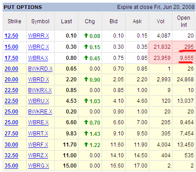Open the BWKRE.X symbol link

[40, 112]
